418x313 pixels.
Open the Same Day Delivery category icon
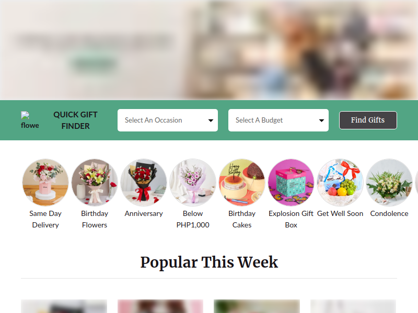pos(45,182)
